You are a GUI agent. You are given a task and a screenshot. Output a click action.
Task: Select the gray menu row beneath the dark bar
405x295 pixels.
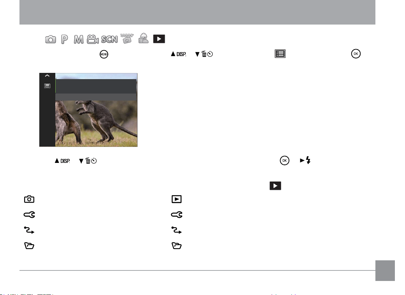[96, 97]
